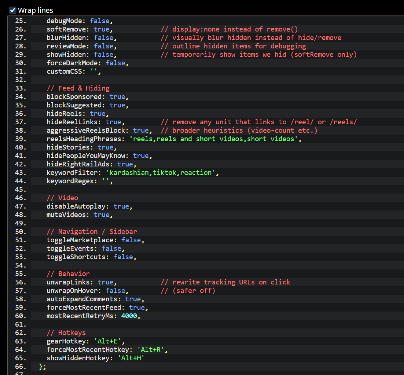The image size is (404, 375).
Task: Click 'muteVideos: true,' line
Action: coord(80,215)
